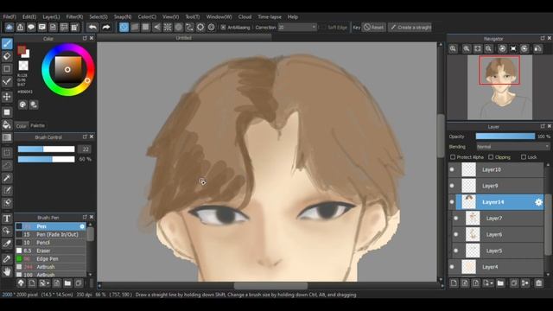
Task: Click Navigator zoom out magnifier
Action: [488, 48]
